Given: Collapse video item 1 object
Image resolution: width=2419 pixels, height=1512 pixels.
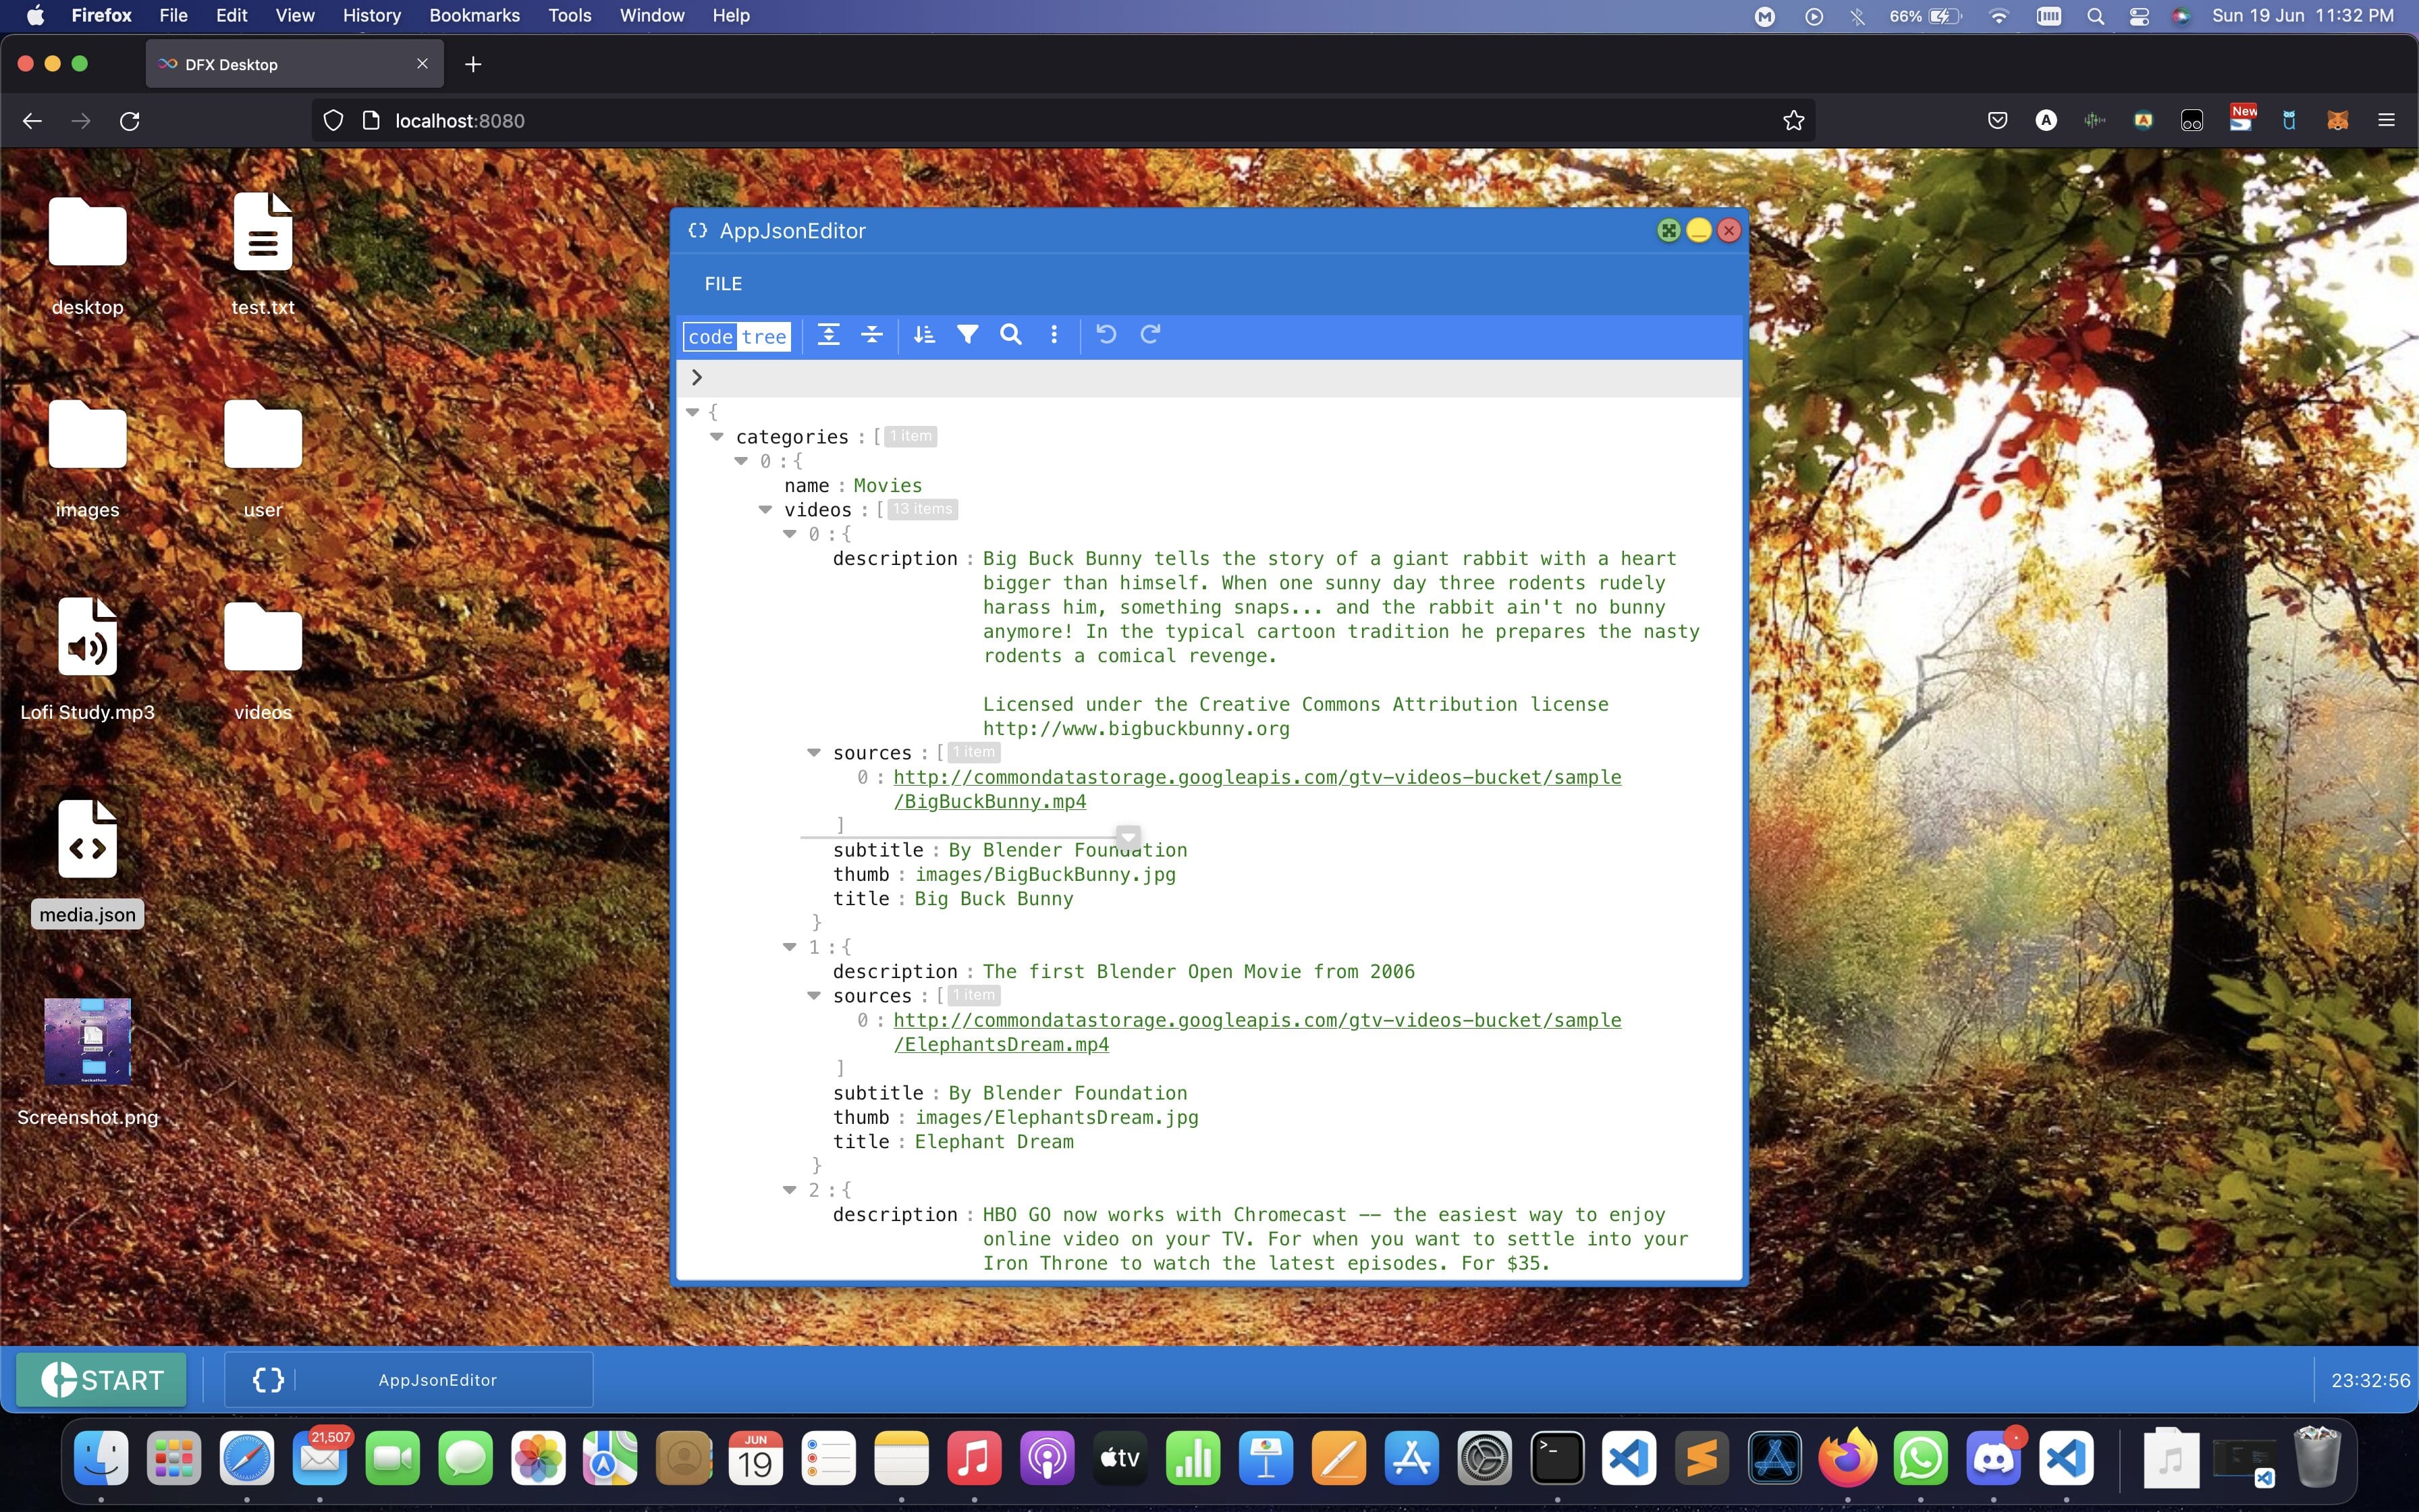Looking at the screenshot, I should (x=790, y=946).
